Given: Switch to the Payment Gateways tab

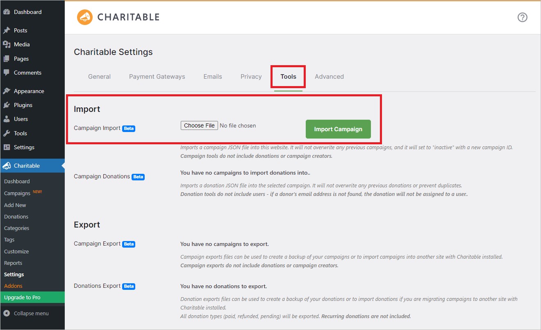Looking at the screenshot, I should [157, 76].
